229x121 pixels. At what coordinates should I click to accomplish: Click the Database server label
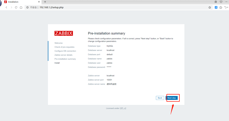pyautogui.click(x=95, y=50)
